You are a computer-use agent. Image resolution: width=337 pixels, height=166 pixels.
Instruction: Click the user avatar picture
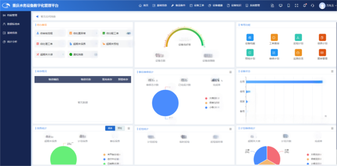pos(322,6)
